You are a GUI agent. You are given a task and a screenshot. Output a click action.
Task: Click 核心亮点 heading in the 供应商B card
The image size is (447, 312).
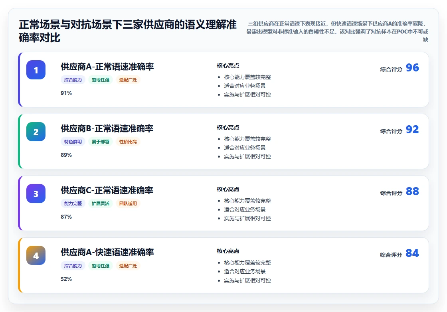(228, 127)
